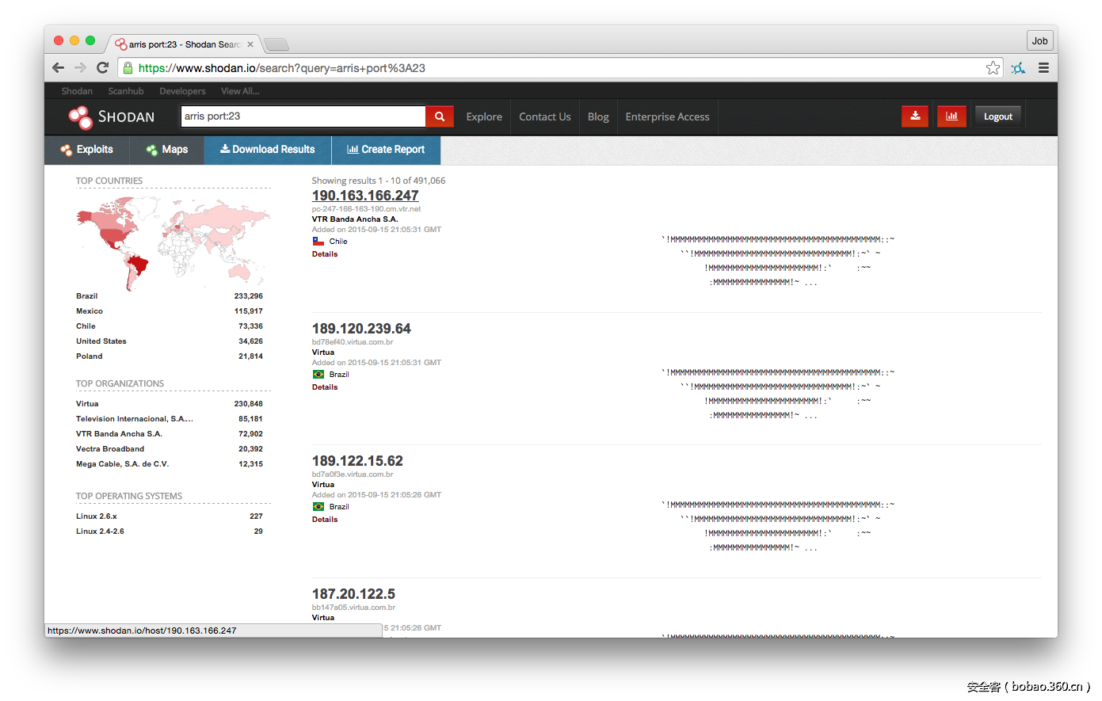The image size is (1102, 701).
Task: Click the Job profile button
Action: click(x=1039, y=41)
